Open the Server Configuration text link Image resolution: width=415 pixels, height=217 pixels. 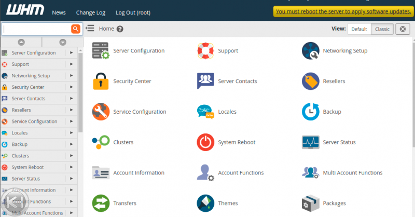[139, 50]
